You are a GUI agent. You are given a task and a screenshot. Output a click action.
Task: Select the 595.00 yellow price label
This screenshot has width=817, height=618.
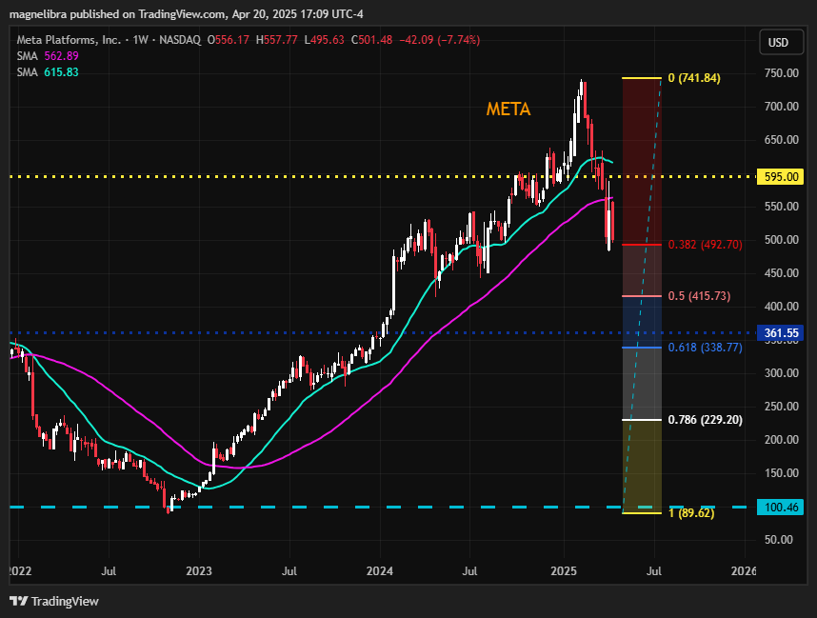781,177
